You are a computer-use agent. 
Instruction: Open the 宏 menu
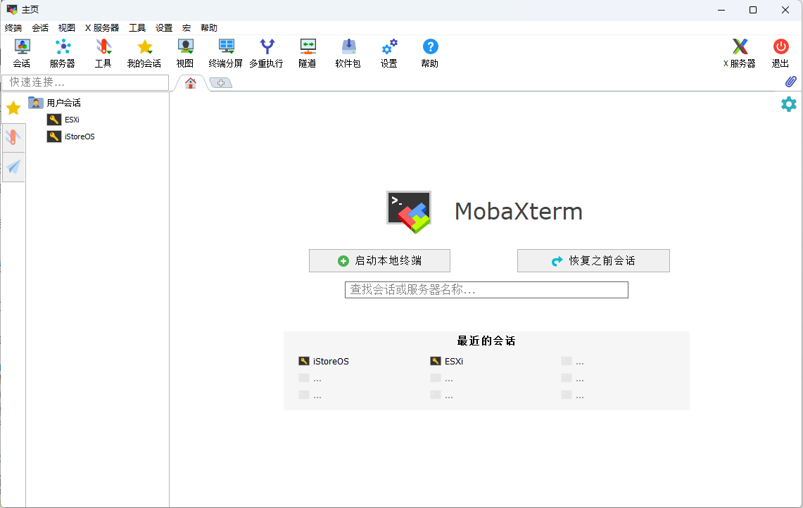(186, 28)
